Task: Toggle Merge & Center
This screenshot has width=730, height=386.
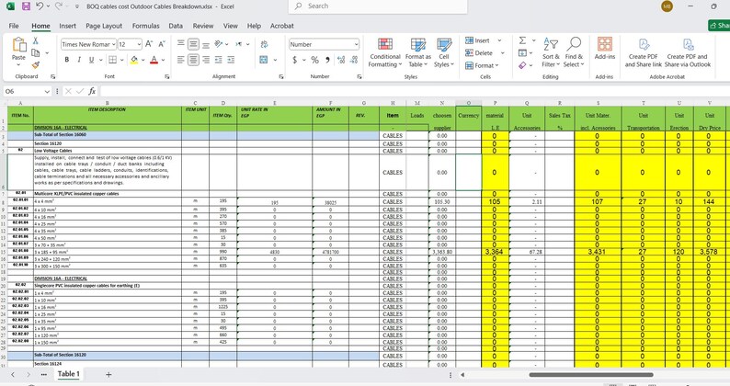Action: (x=264, y=60)
